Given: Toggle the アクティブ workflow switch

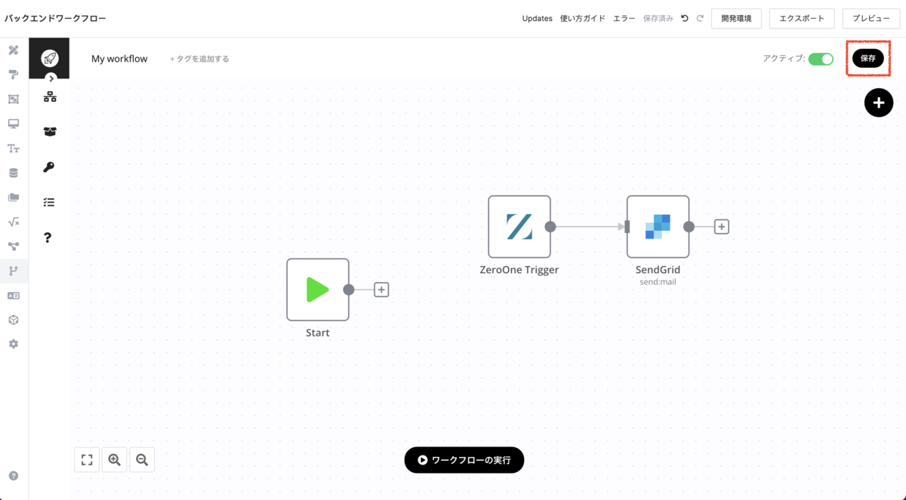Looking at the screenshot, I should pyautogui.click(x=821, y=59).
